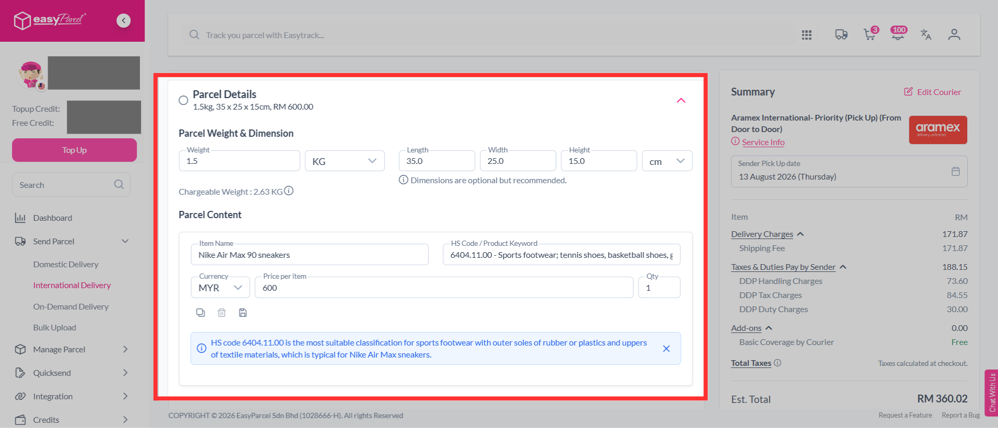Select the Parcel Details radio button
Viewport: 998px width, 428px height.
[183, 100]
